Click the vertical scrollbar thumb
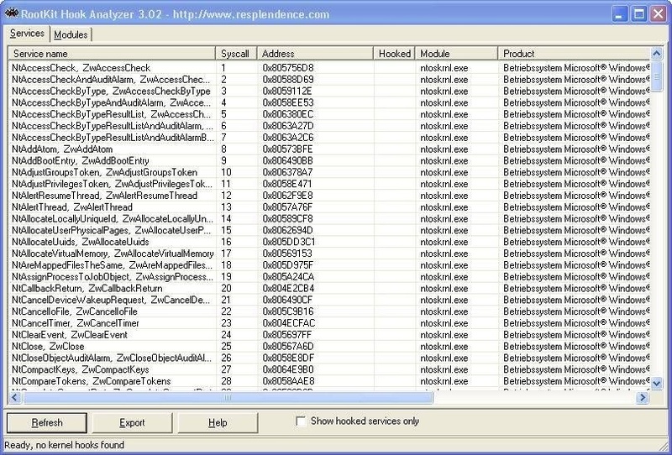The width and height of the screenshot is (672, 455). (x=657, y=76)
